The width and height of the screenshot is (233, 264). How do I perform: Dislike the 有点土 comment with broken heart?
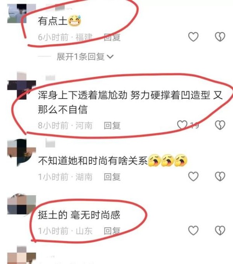(x=220, y=37)
